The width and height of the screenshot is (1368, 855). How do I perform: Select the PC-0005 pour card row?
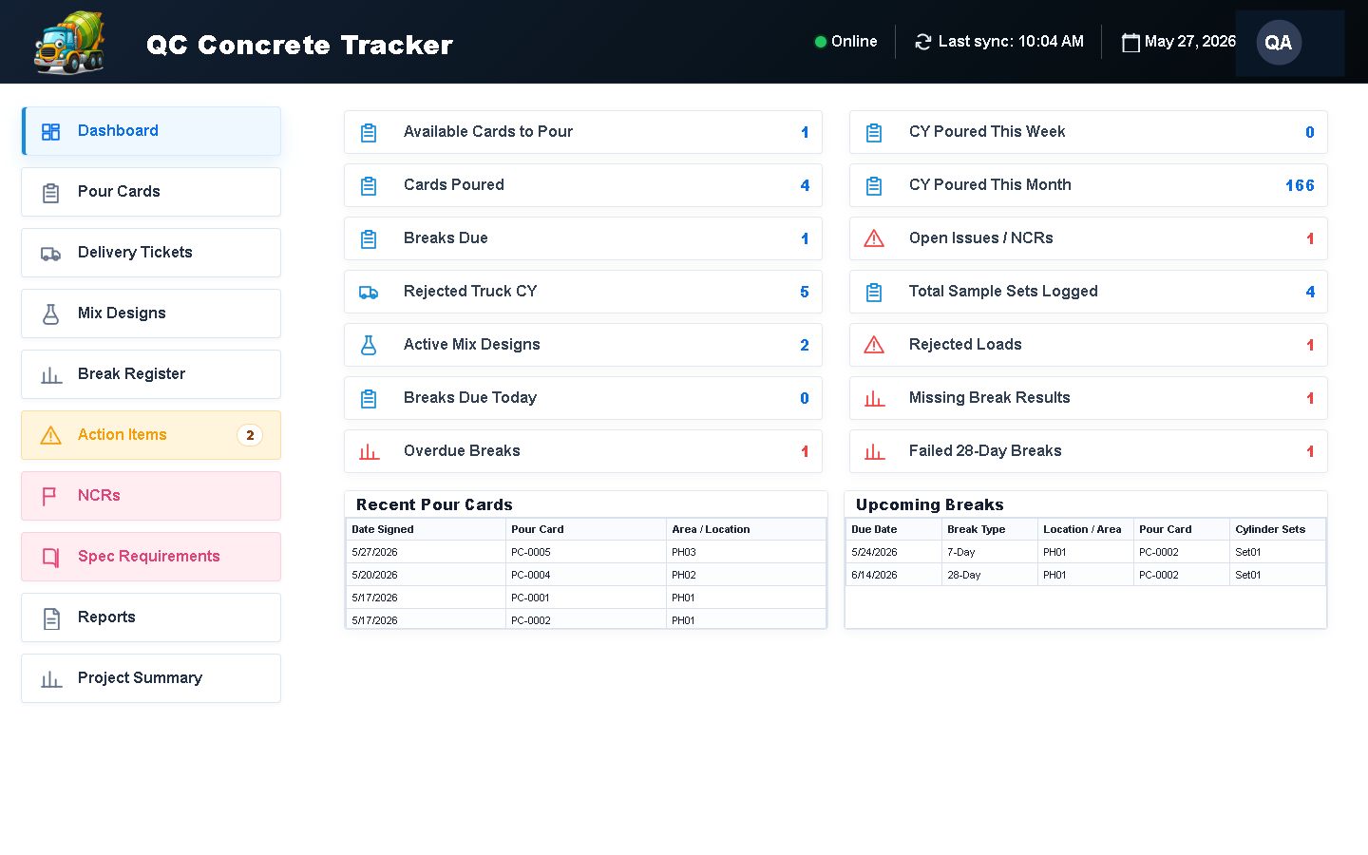click(x=586, y=552)
